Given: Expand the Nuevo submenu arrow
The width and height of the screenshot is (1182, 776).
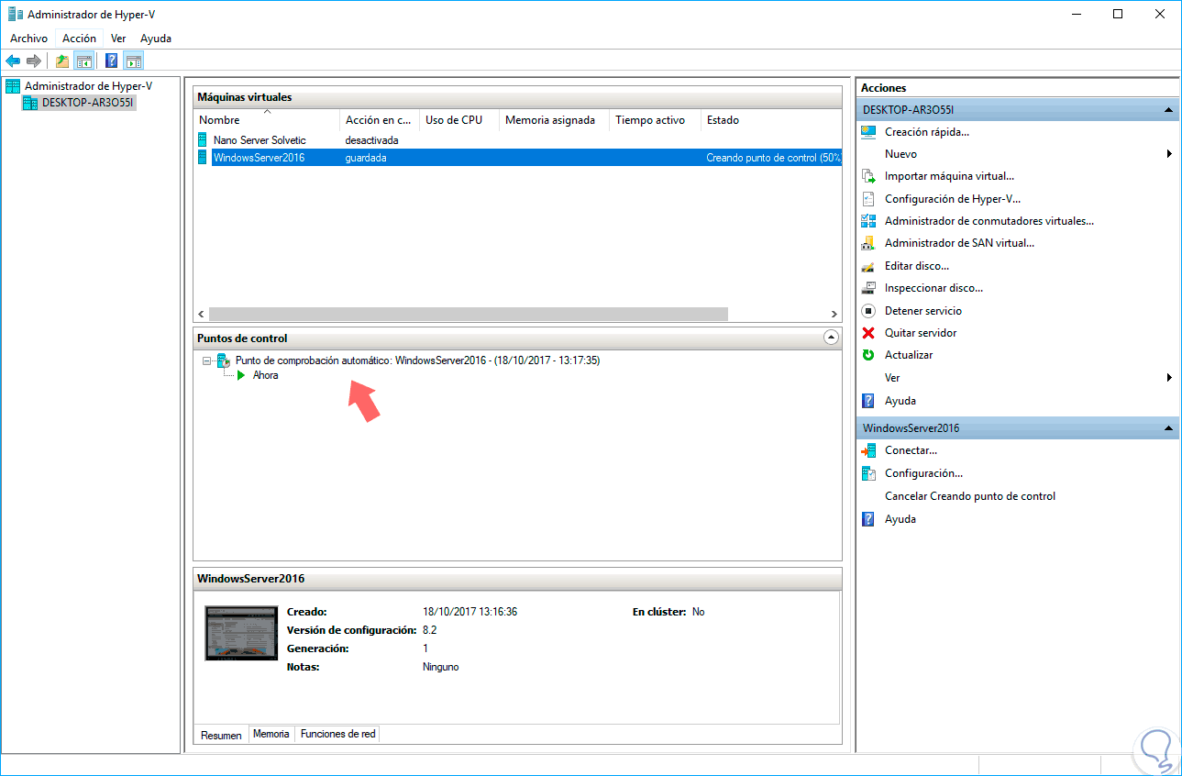Looking at the screenshot, I should (1169, 154).
